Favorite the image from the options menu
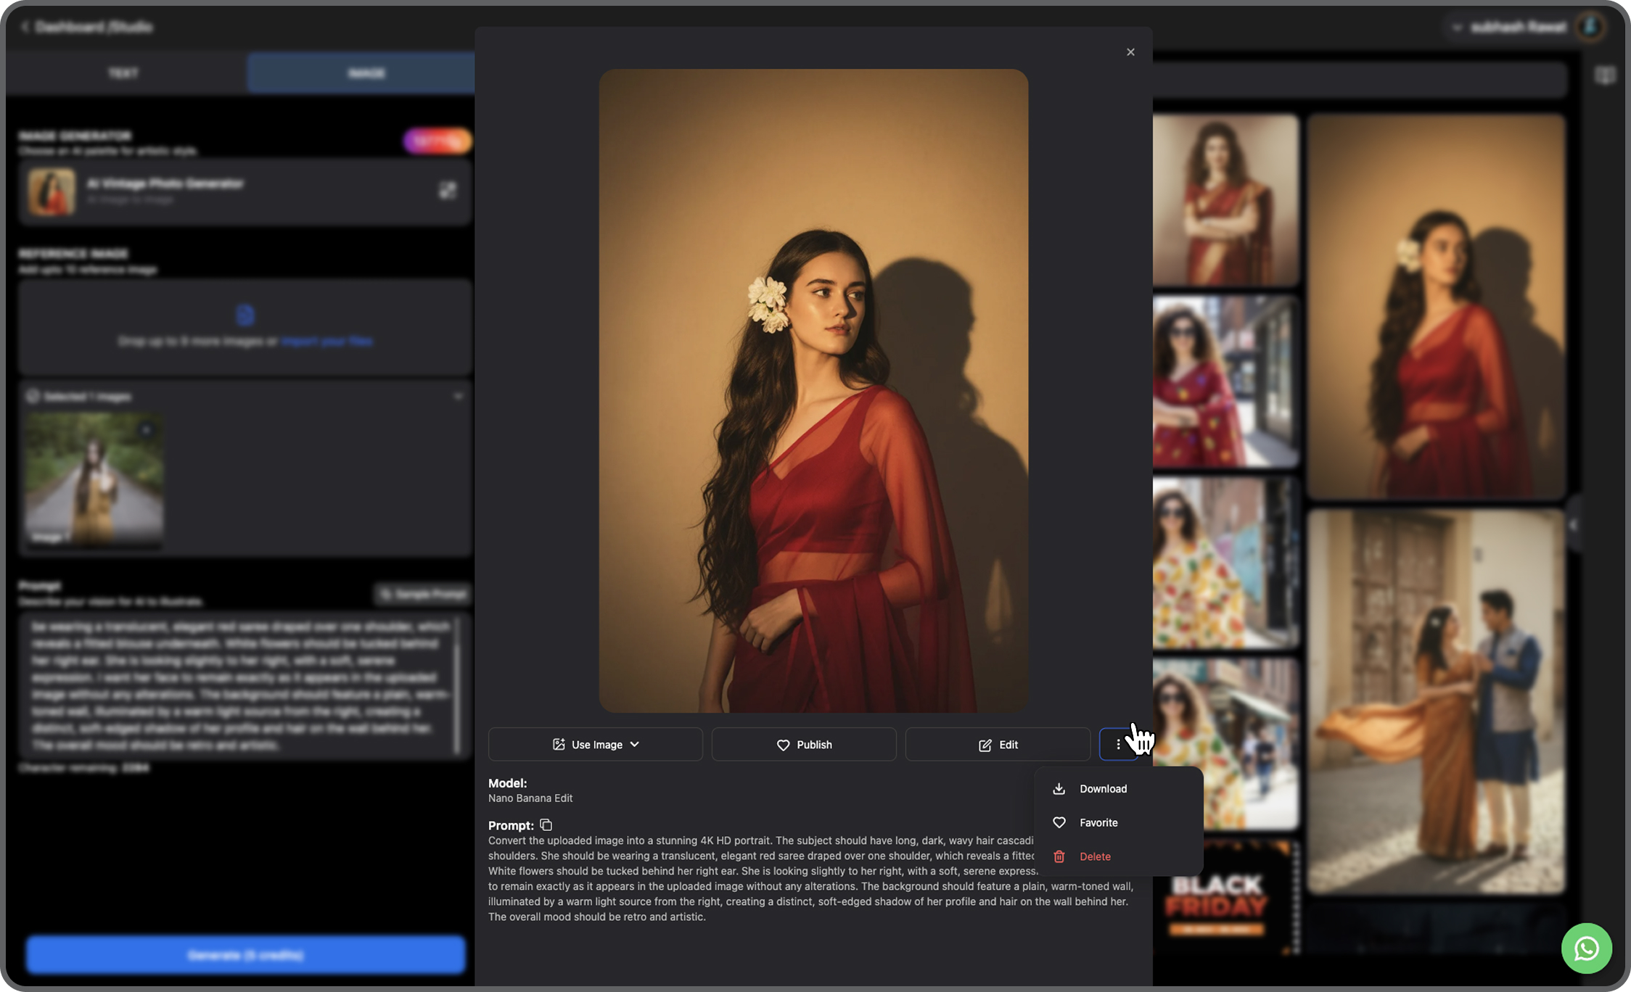This screenshot has width=1631, height=992. tap(1098, 822)
